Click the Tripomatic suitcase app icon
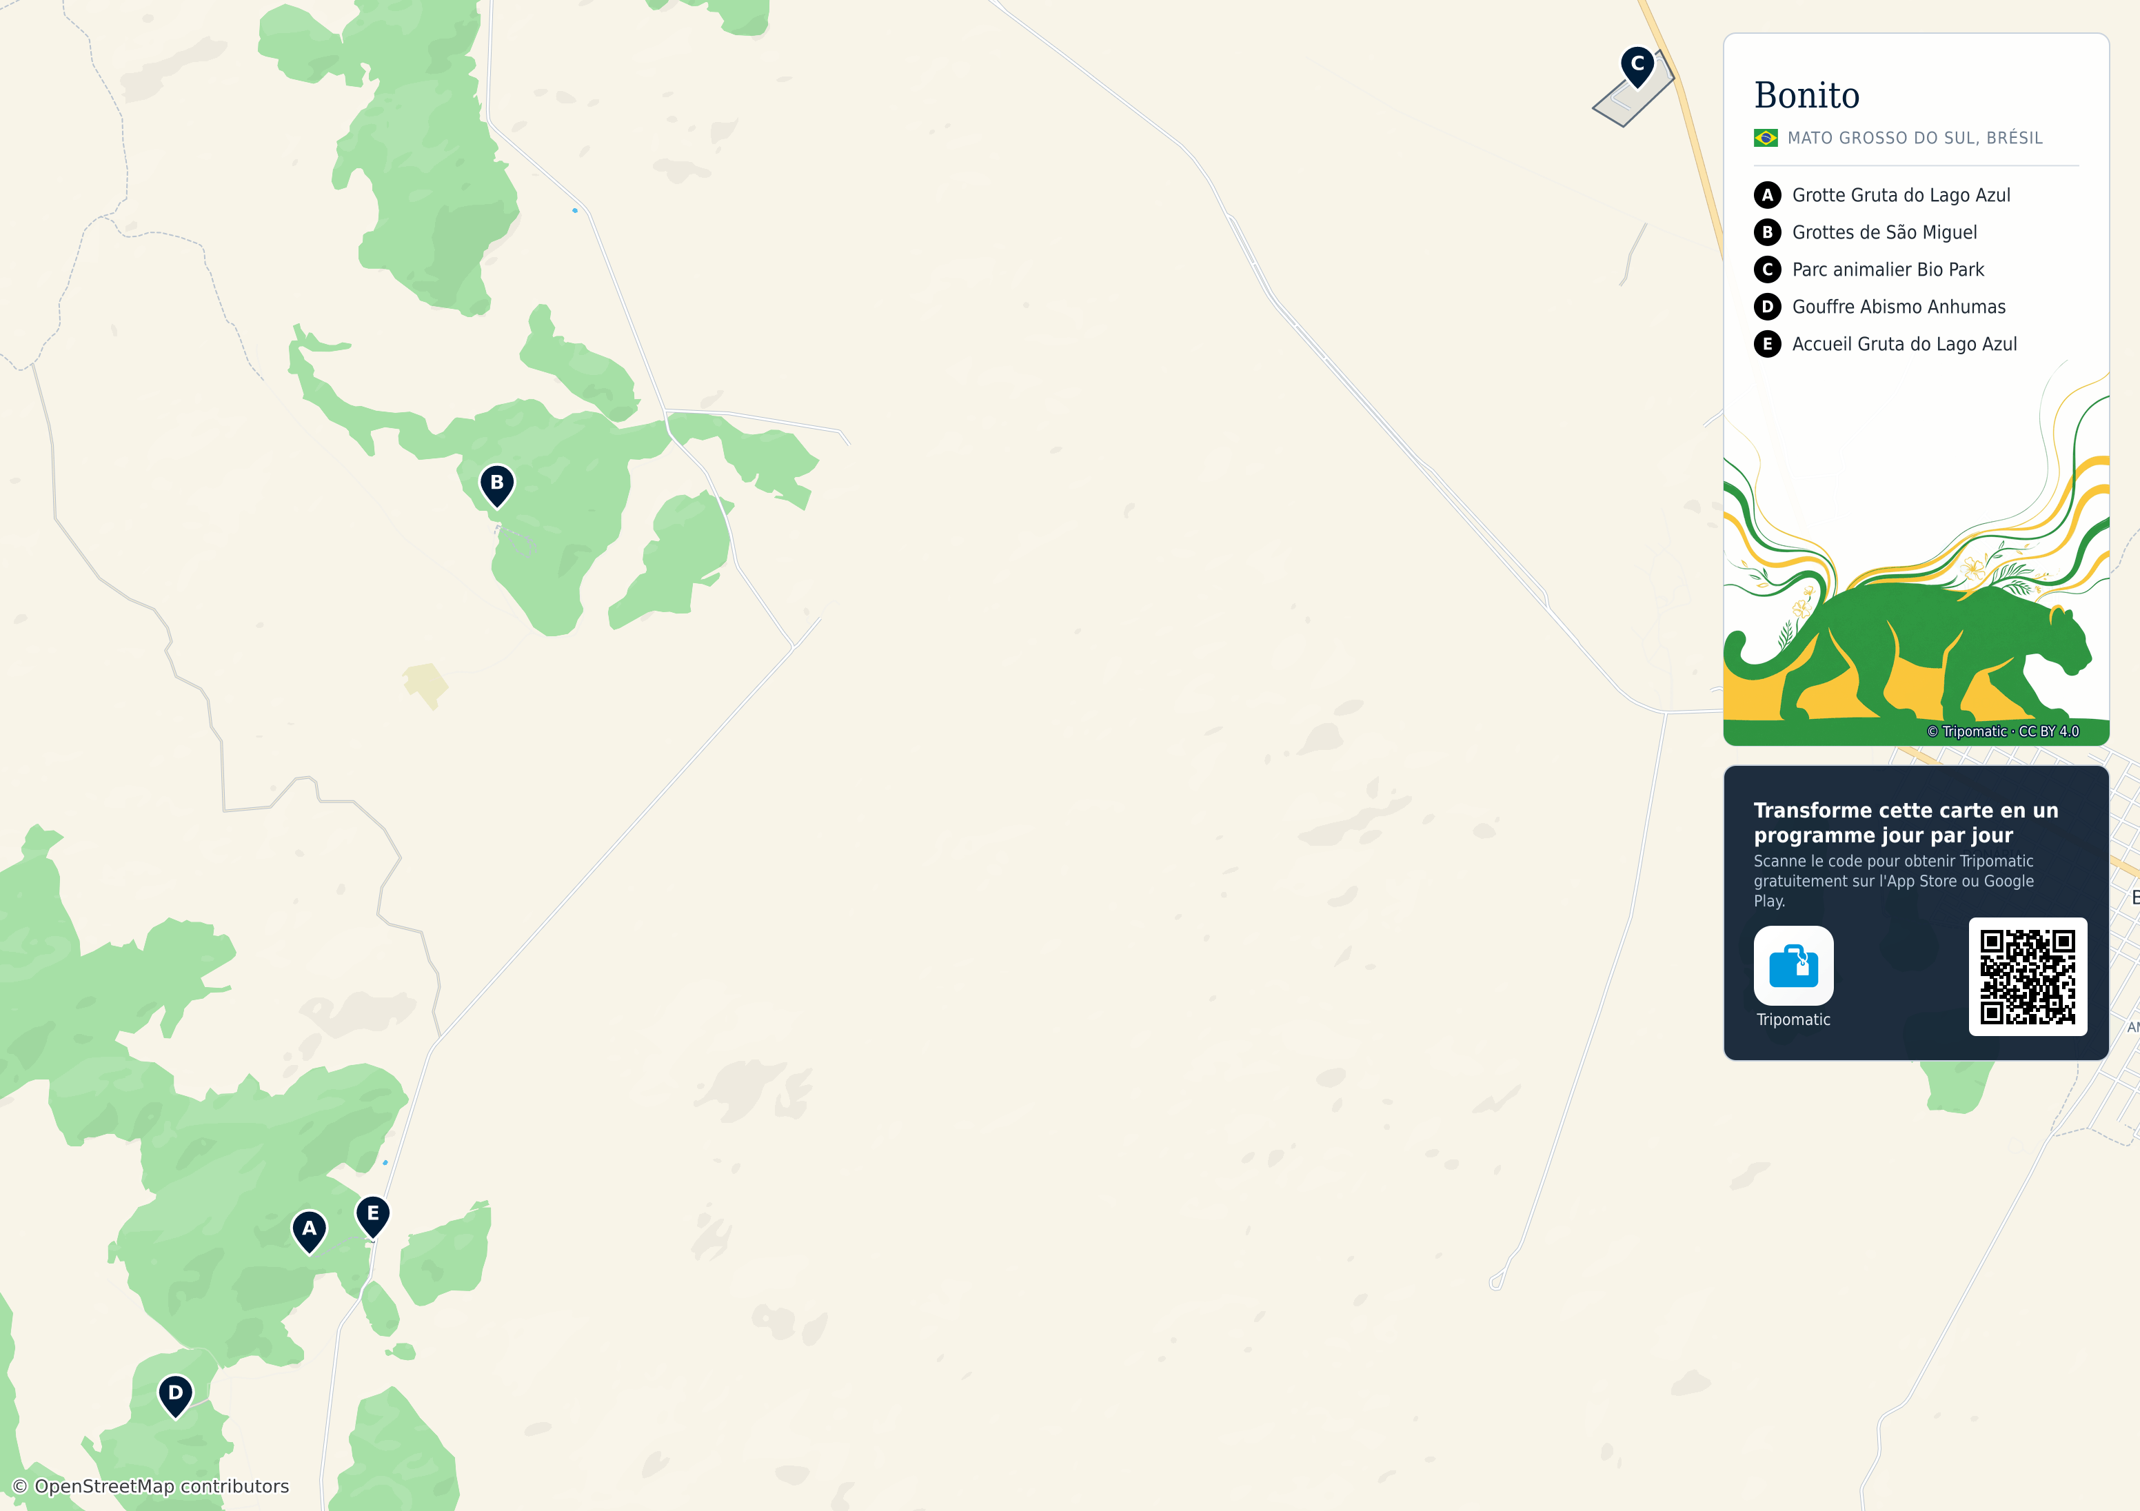The image size is (2140, 1511). 1793,965
